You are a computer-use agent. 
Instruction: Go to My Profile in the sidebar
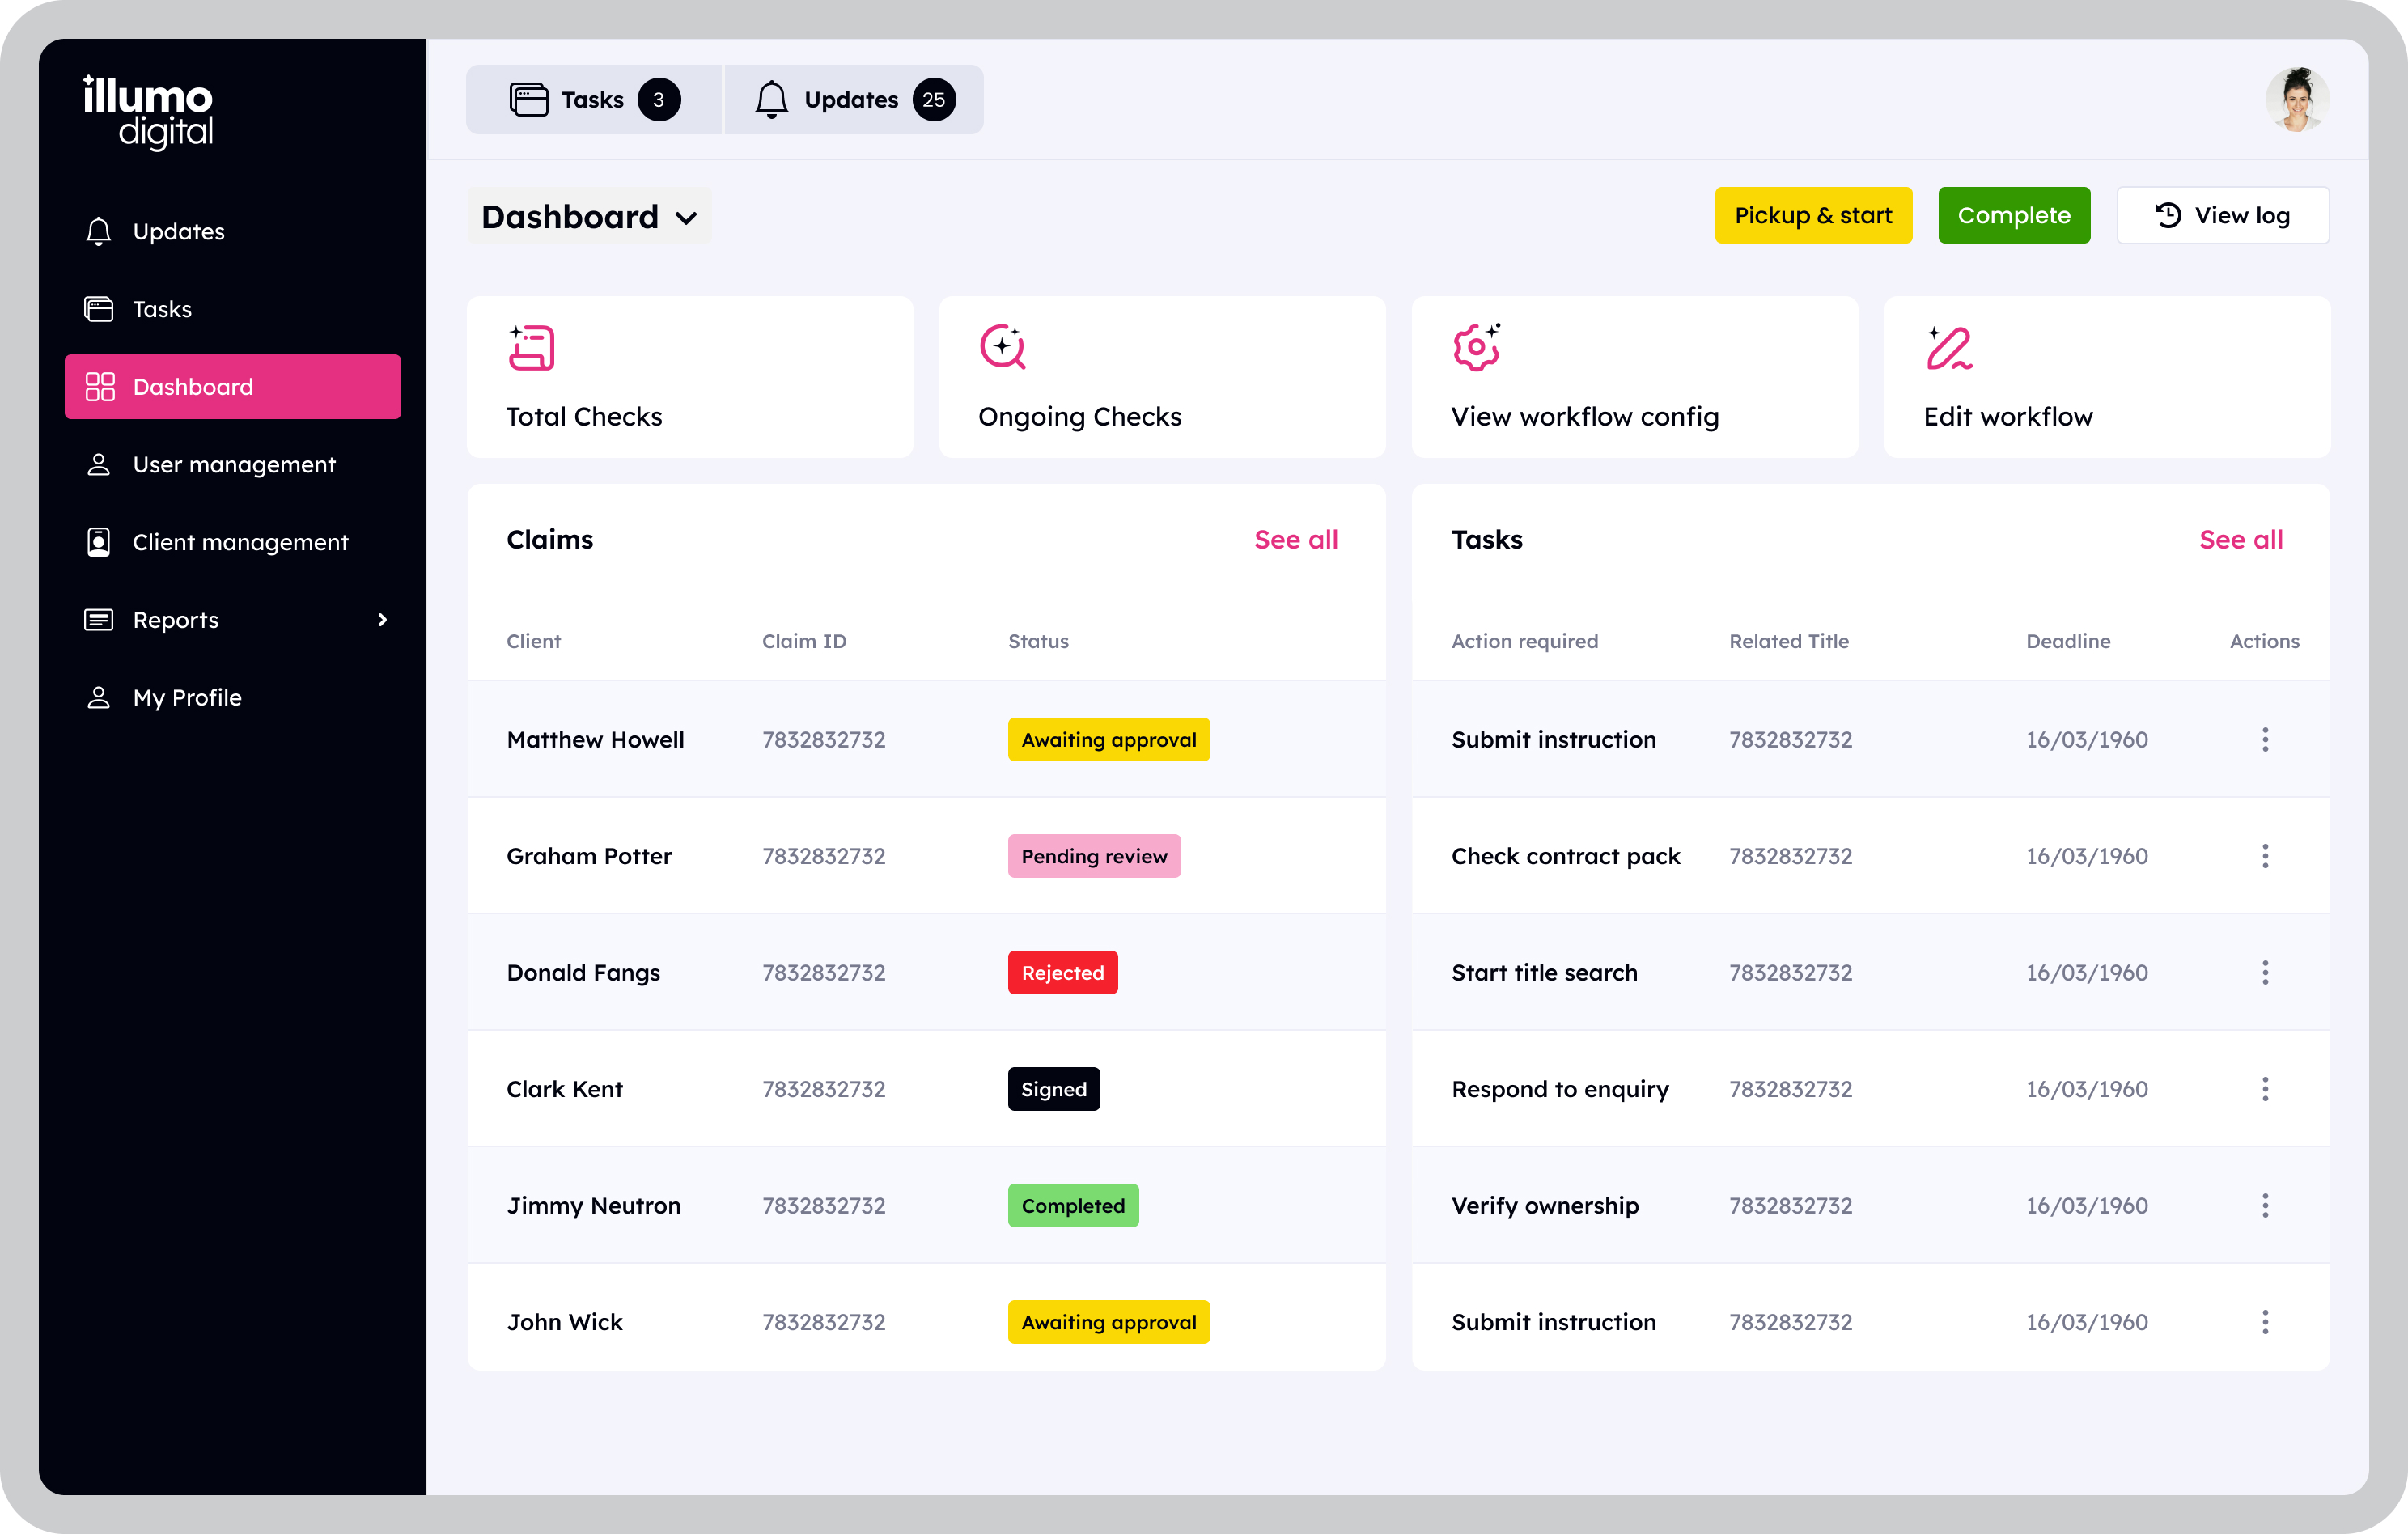[x=187, y=697]
